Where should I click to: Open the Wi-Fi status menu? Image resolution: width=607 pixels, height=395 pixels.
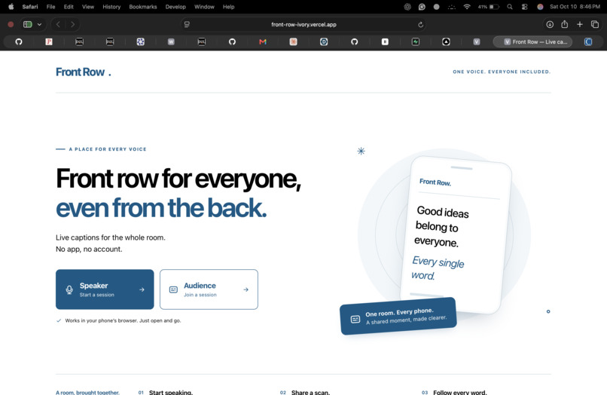(467, 7)
